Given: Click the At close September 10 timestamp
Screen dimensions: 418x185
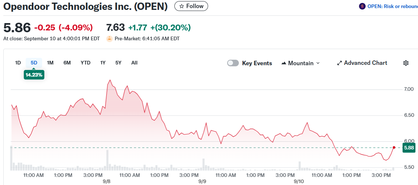Looking at the screenshot, I should 51,39.
